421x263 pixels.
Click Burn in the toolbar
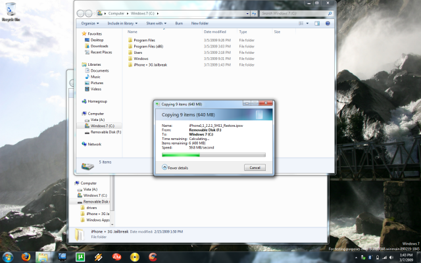pyautogui.click(x=179, y=24)
